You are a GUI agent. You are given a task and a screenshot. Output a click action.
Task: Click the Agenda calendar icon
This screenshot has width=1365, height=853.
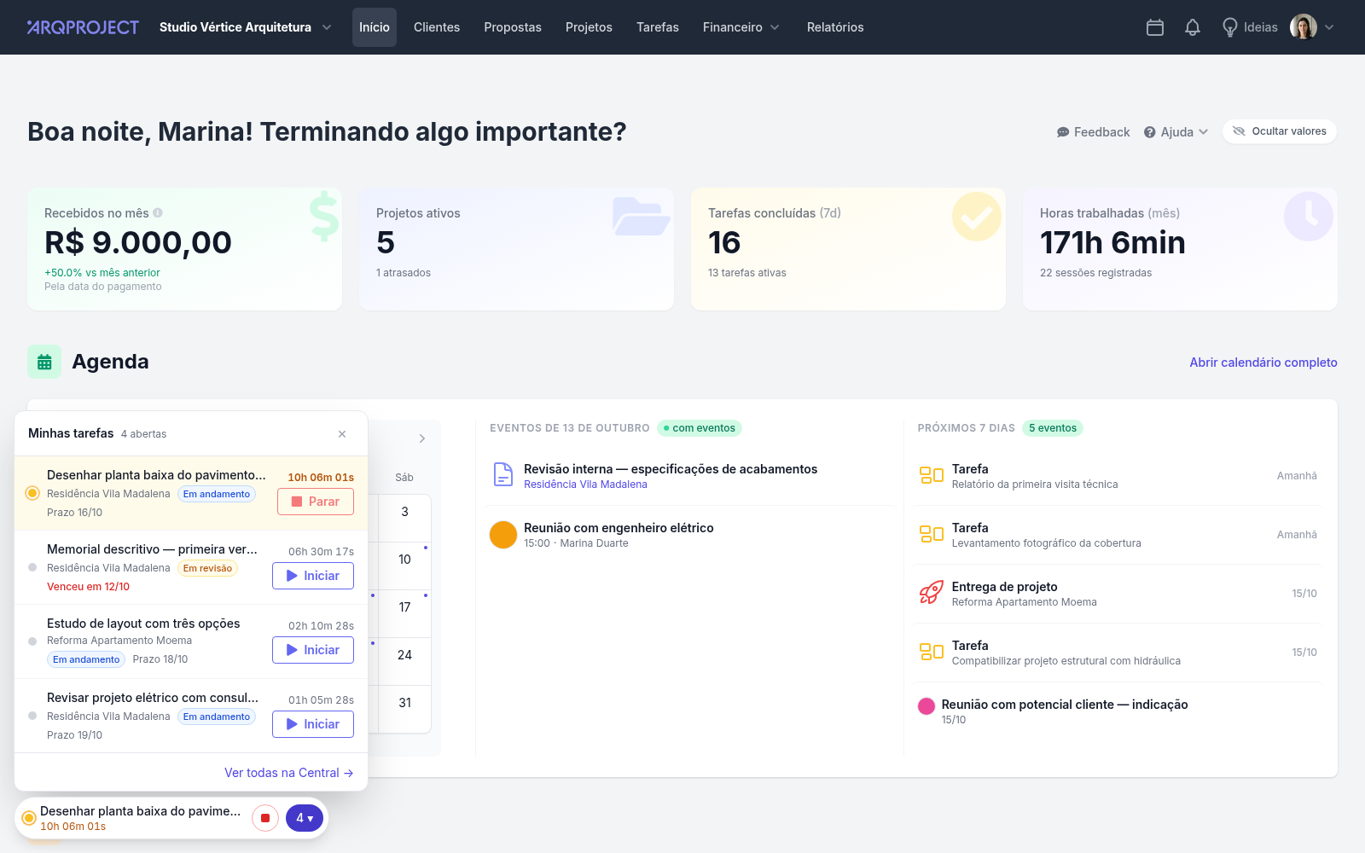44,362
